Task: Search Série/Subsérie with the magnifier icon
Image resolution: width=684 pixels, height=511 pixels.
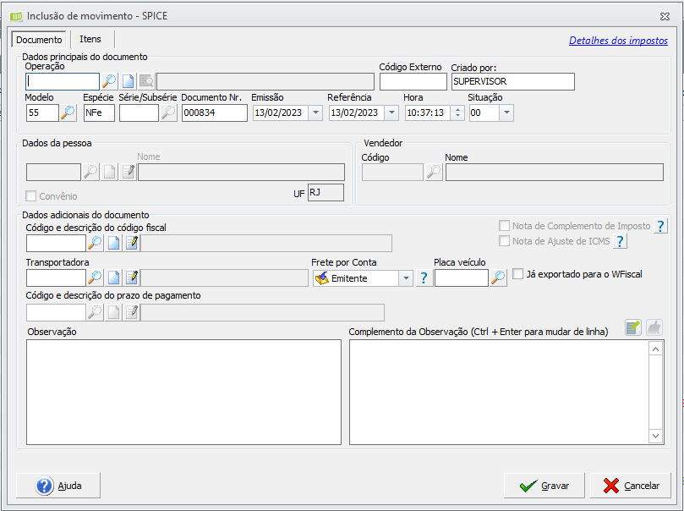Action: pyautogui.click(x=168, y=113)
